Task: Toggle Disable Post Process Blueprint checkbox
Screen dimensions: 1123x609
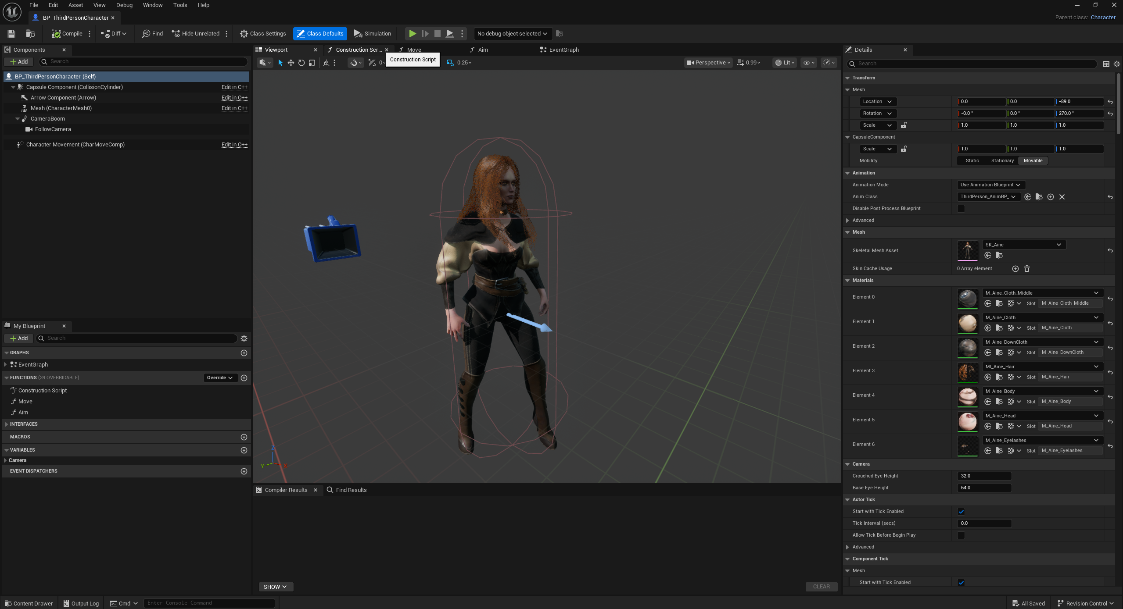Action: (x=961, y=209)
